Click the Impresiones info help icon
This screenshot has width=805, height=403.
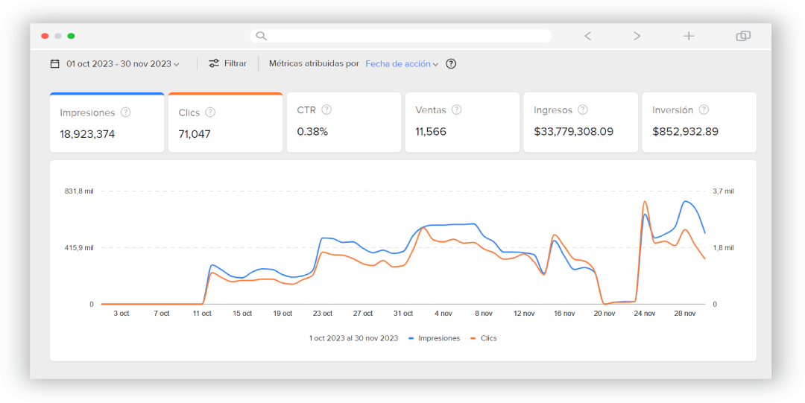point(126,112)
